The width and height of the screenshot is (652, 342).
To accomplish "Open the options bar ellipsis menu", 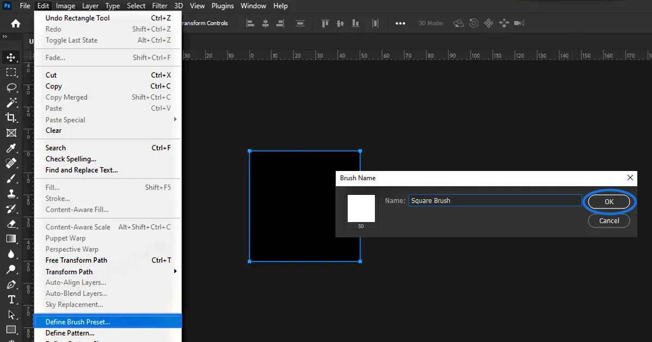I will coord(400,23).
